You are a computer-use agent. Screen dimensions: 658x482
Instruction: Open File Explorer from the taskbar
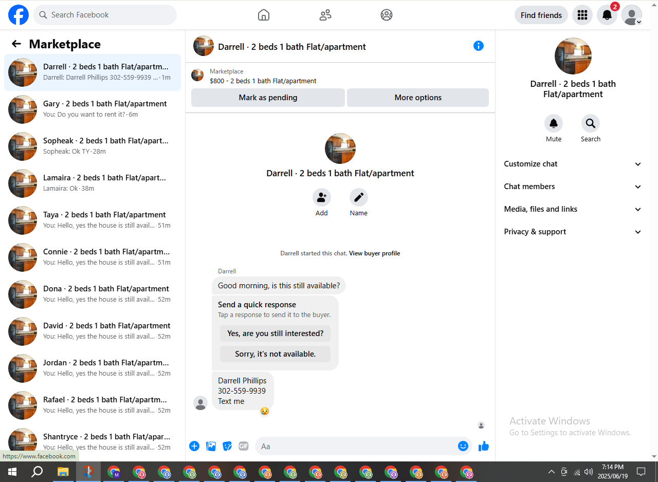[63, 472]
